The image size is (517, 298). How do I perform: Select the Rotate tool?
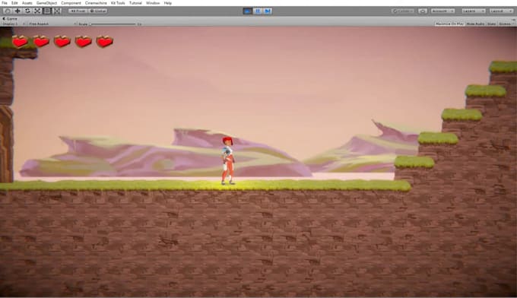[27, 11]
